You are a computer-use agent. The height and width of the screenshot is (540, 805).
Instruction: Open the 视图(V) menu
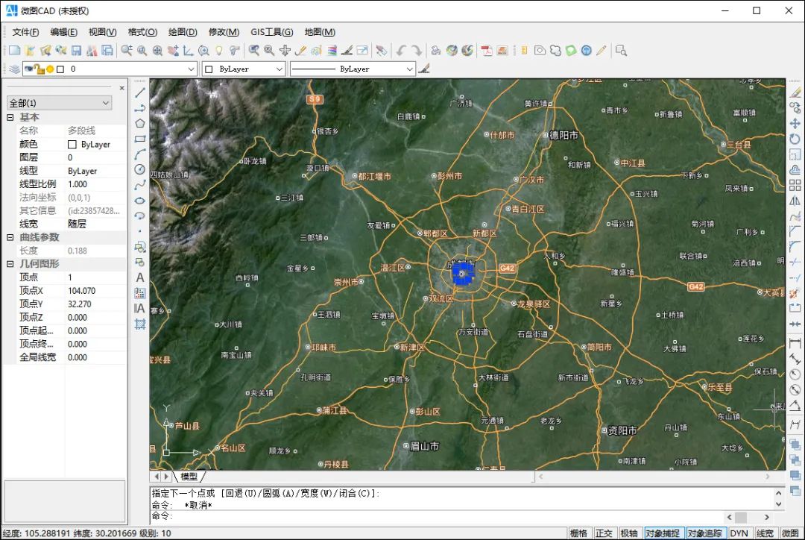[x=102, y=32]
